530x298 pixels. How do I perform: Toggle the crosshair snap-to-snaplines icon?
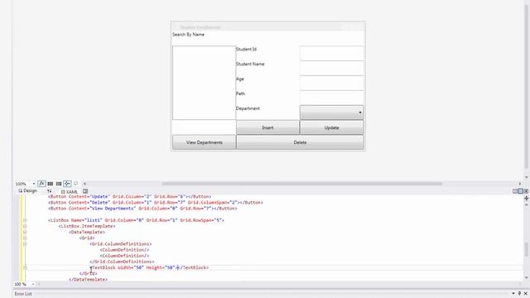[x=67, y=184]
